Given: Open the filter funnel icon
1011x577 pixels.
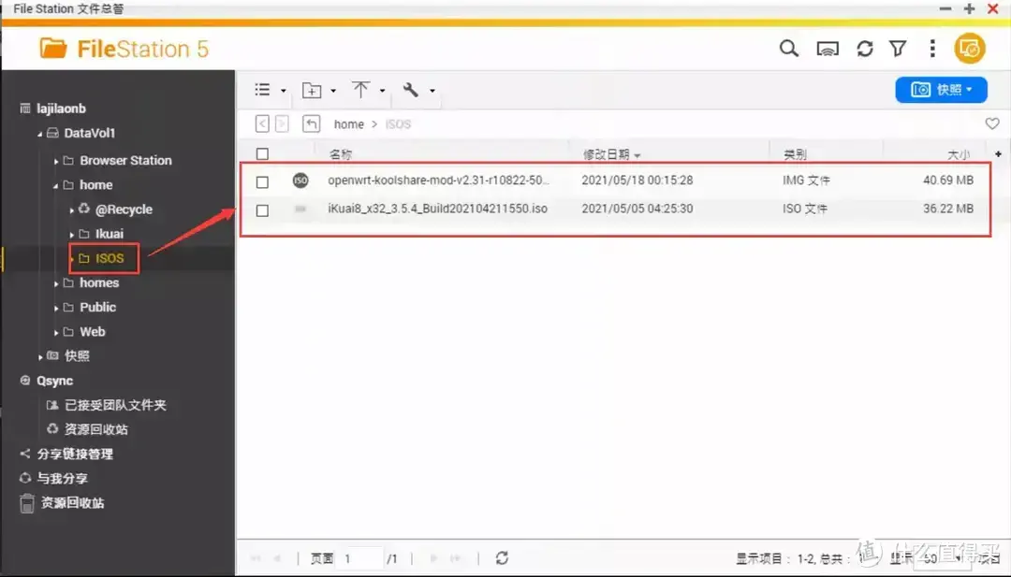Looking at the screenshot, I should (899, 48).
